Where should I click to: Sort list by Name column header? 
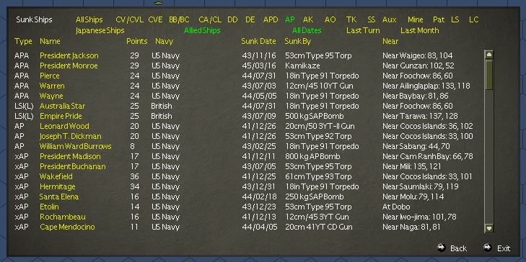(x=50, y=42)
